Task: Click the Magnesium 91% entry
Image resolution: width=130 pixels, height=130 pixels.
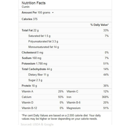Action: 87,108
